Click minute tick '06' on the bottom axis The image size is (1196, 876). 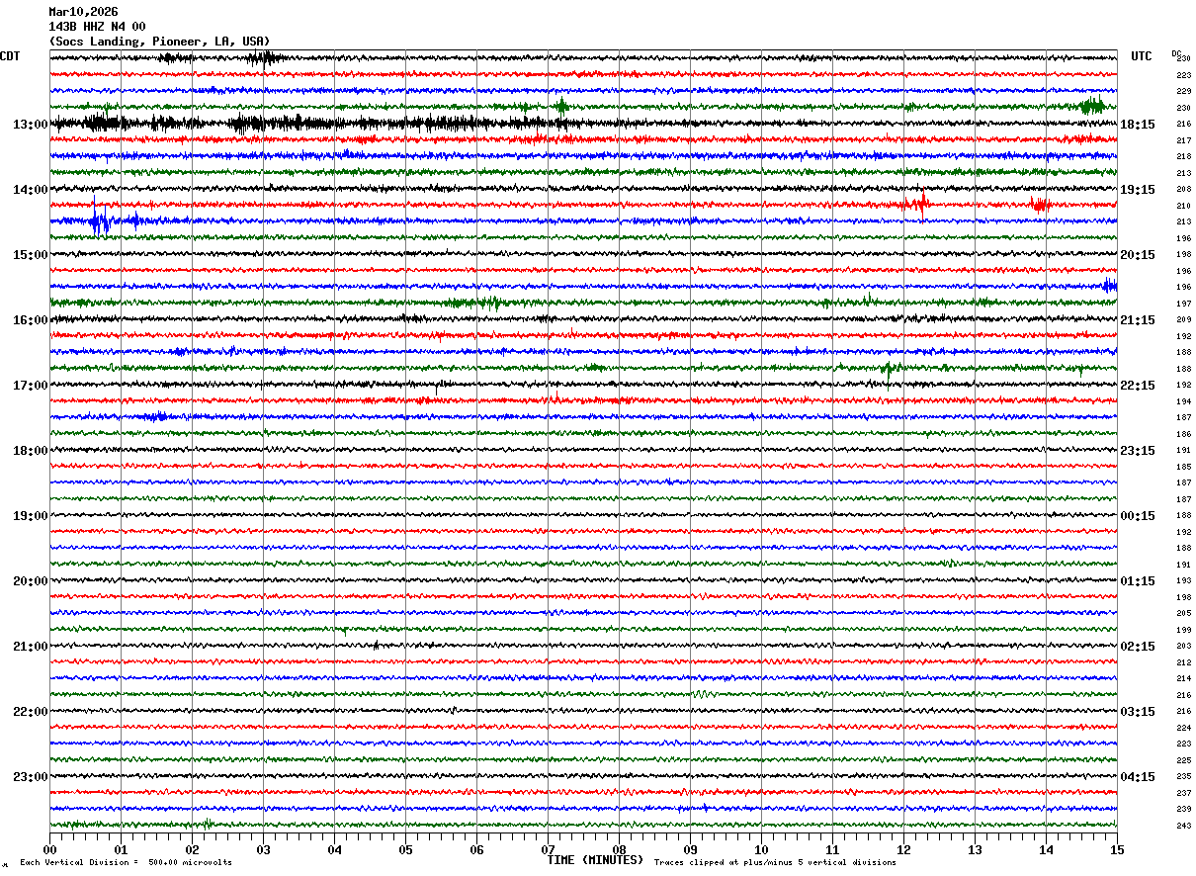tap(476, 849)
